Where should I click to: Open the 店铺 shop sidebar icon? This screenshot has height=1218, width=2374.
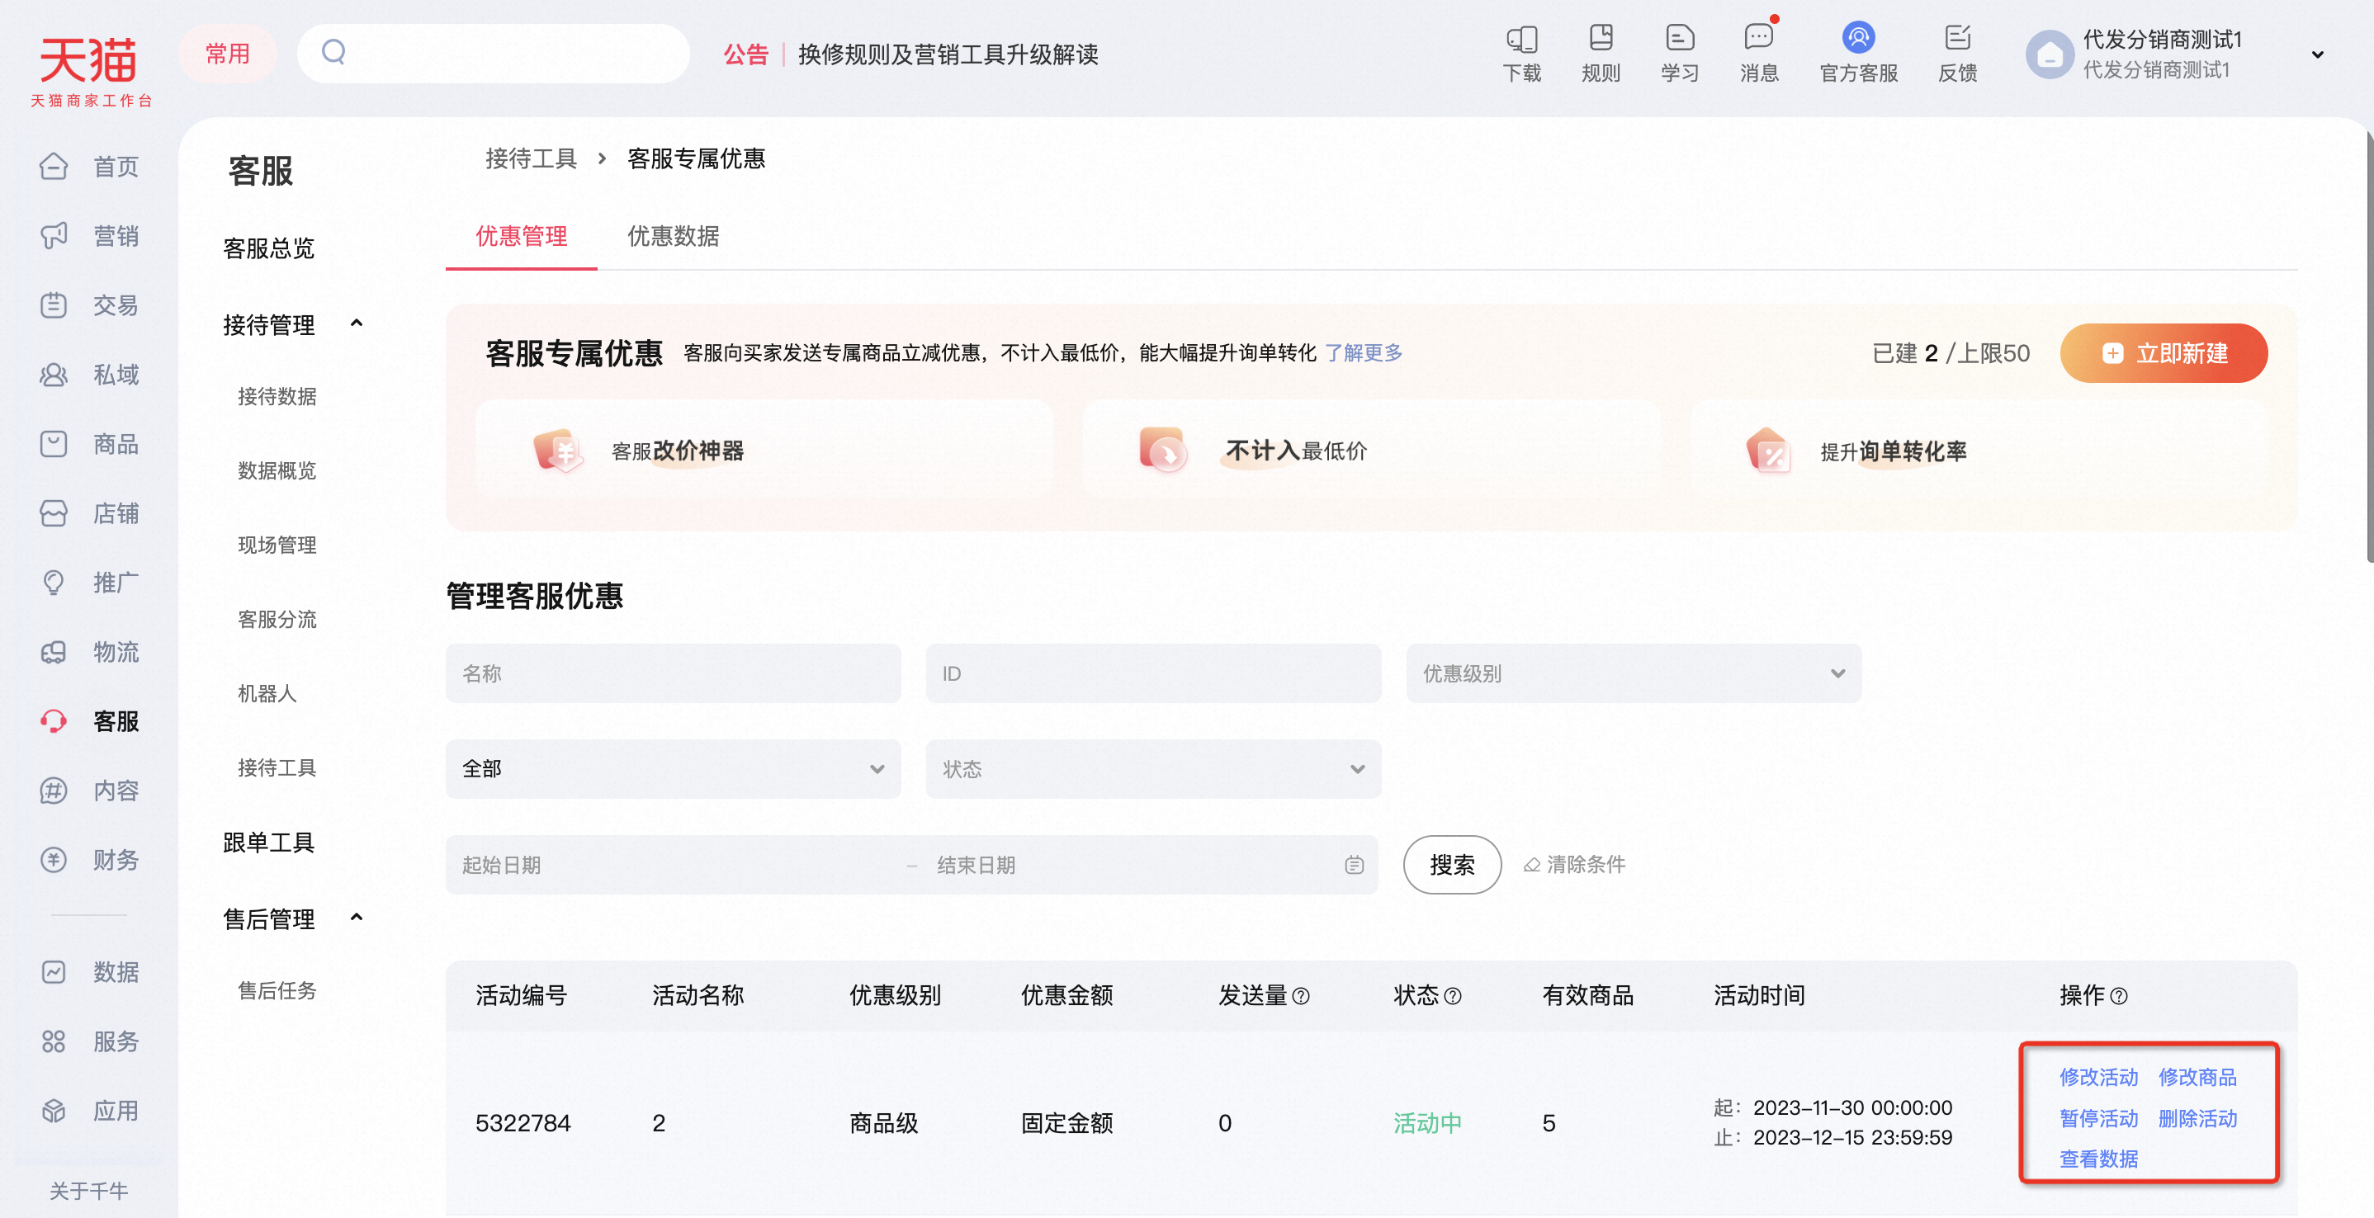pos(54,513)
